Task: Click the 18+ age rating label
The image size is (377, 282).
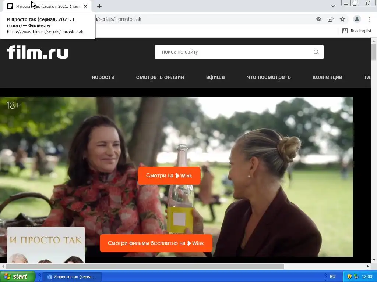Action: (x=13, y=105)
